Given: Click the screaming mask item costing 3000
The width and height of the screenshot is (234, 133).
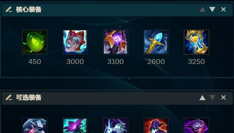Looking at the screenshot, I should (75, 42).
